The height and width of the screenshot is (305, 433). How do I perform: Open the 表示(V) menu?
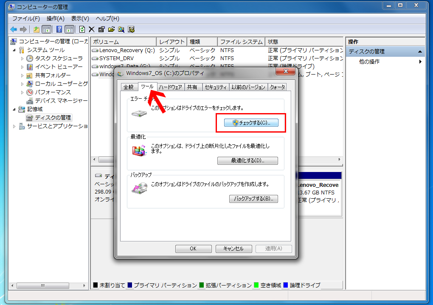(80, 19)
